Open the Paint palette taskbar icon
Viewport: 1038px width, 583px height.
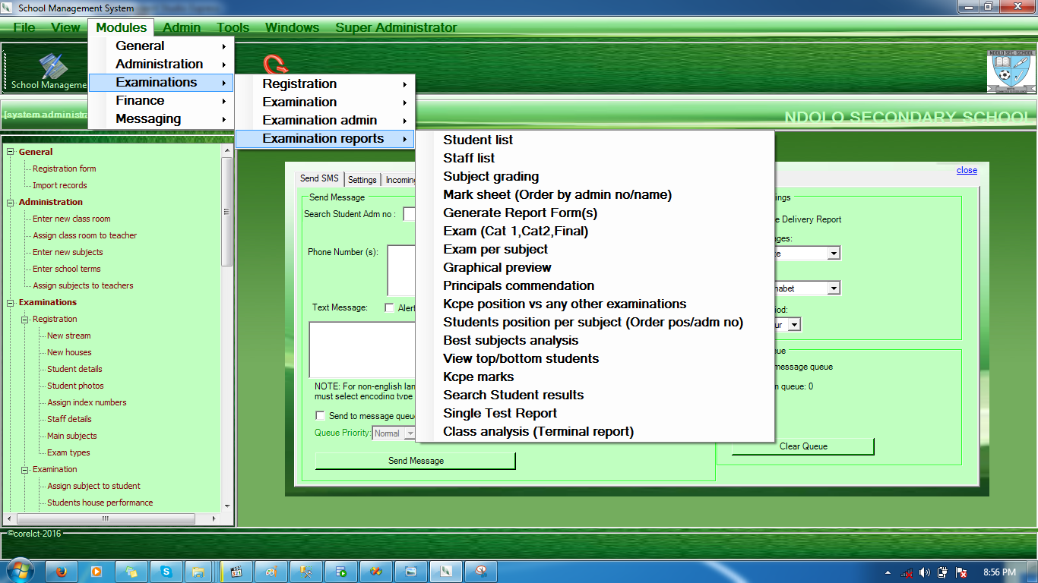(x=271, y=572)
